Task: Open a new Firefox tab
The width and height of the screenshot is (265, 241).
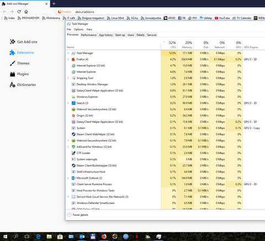Action: (x=54, y=3)
